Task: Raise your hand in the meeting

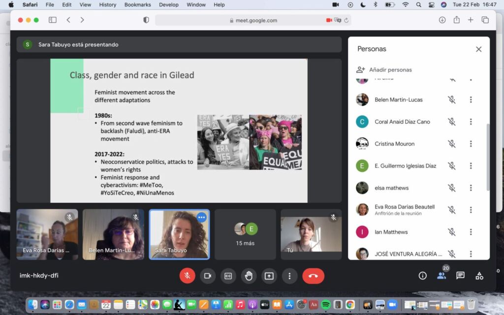Action: [249, 276]
